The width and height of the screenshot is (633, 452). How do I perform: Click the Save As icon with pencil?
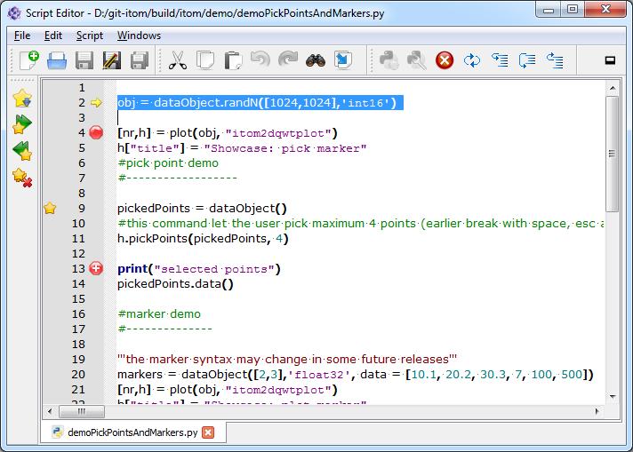point(111,60)
